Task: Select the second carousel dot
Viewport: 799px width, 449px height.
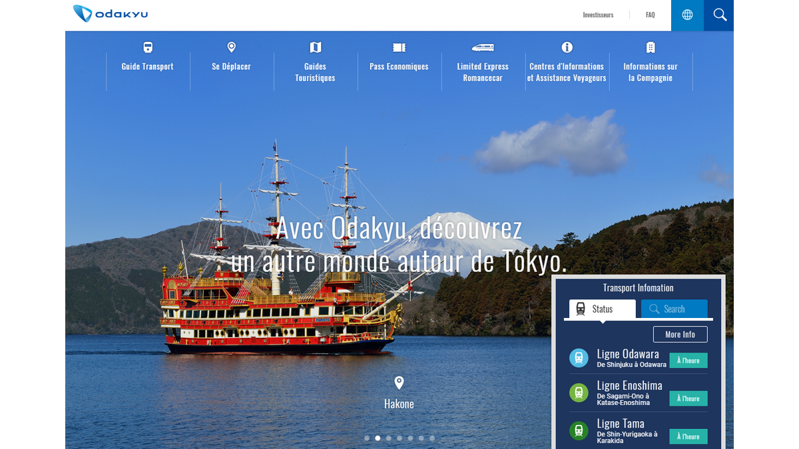Action: pos(378,438)
